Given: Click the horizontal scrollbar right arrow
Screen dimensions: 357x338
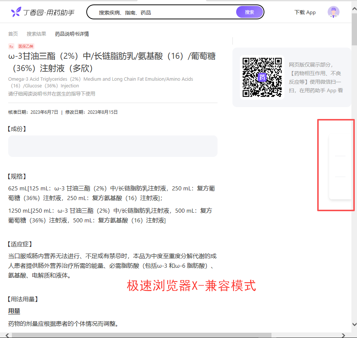Looking at the screenshot, I should (343, 335).
